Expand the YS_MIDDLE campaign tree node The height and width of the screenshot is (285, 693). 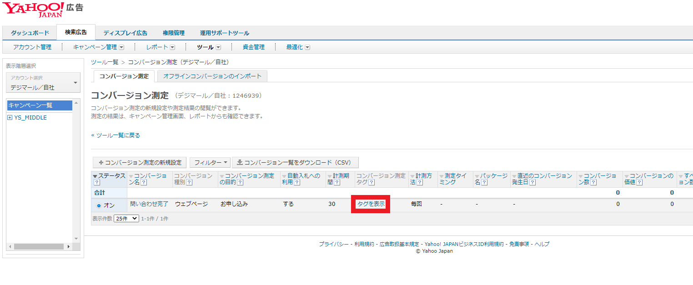[x=10, y=118]
